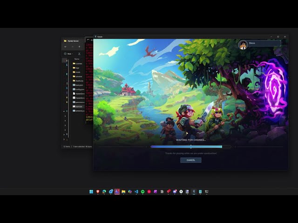Open the terminal icon in the taskbar
This screenshot has width=298, height=223.
point(207,192)
